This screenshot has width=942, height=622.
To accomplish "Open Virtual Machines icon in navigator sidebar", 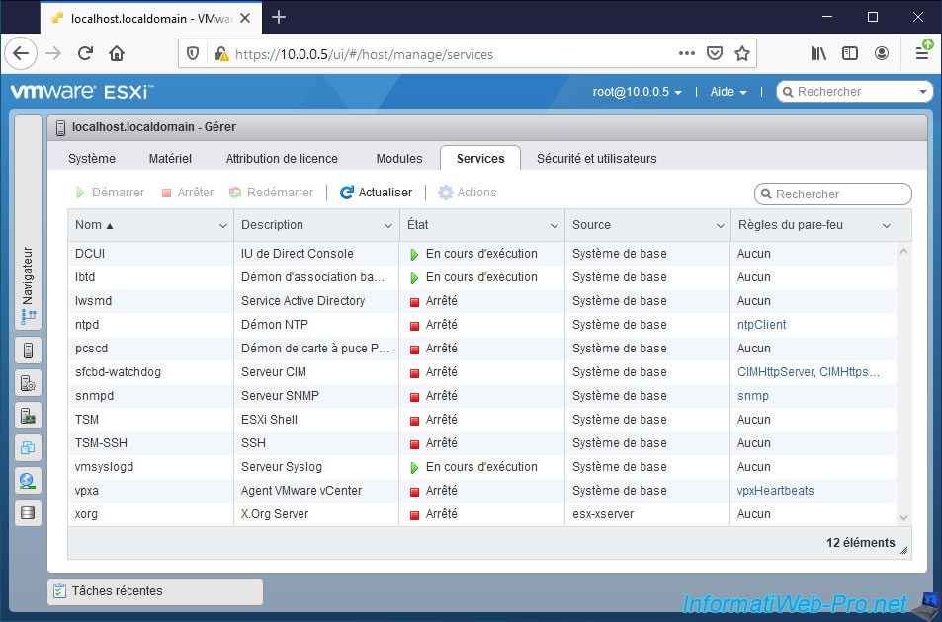I will click(28, 447).
